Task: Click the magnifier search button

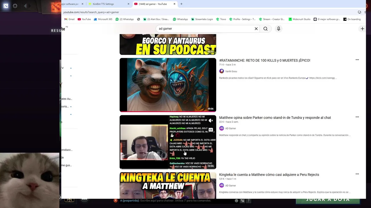Action: click(x=265, y=29)
